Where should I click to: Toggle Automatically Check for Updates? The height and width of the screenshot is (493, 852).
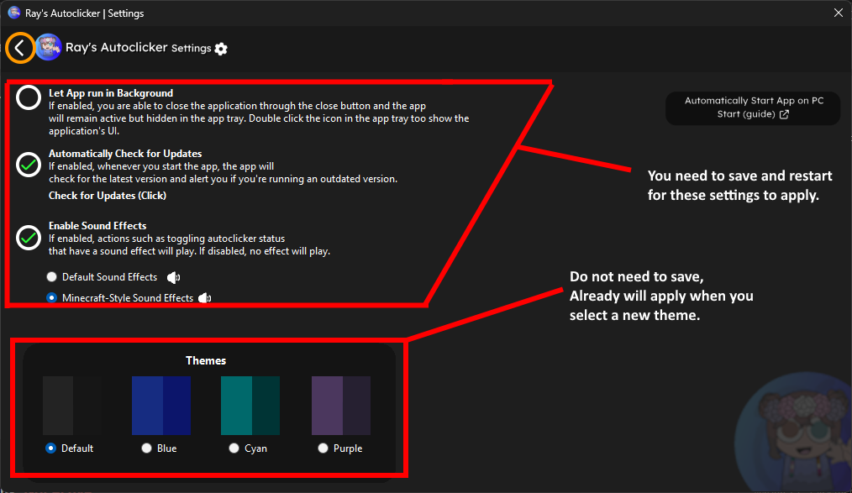(x=29, y=165)
